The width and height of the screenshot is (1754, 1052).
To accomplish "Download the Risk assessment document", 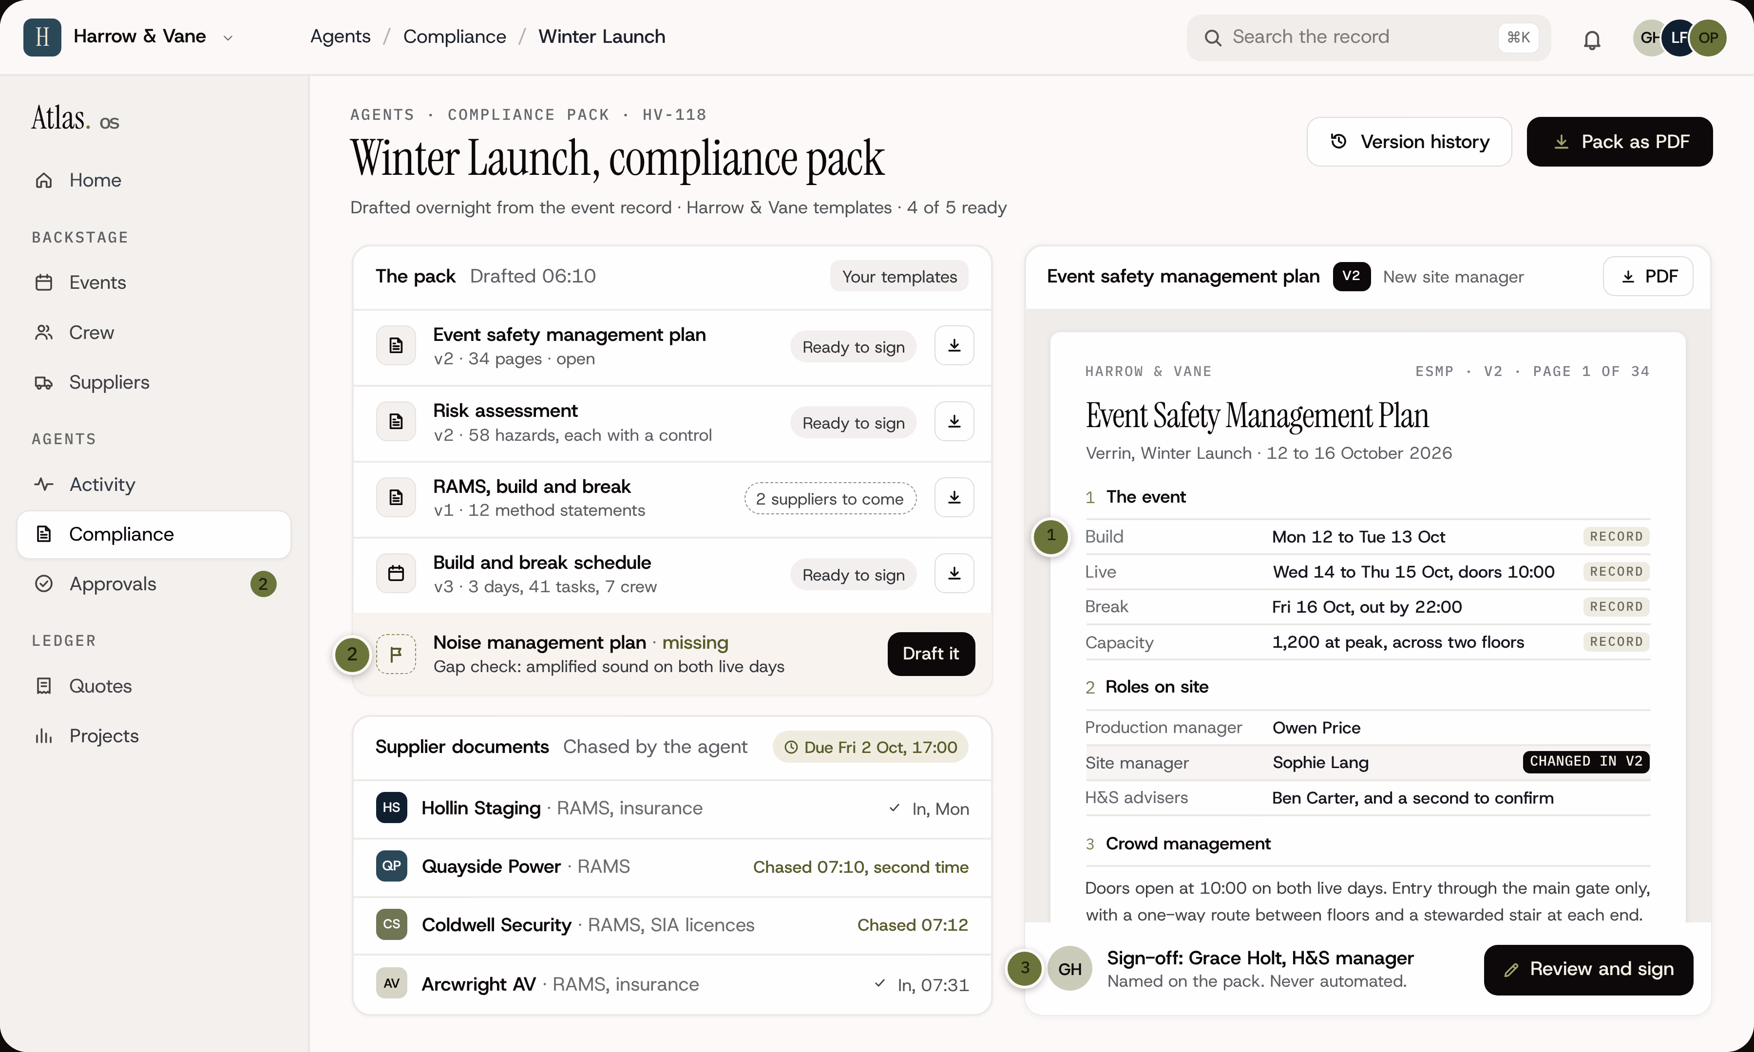I will pyautogui.click(x=953, y=422).
